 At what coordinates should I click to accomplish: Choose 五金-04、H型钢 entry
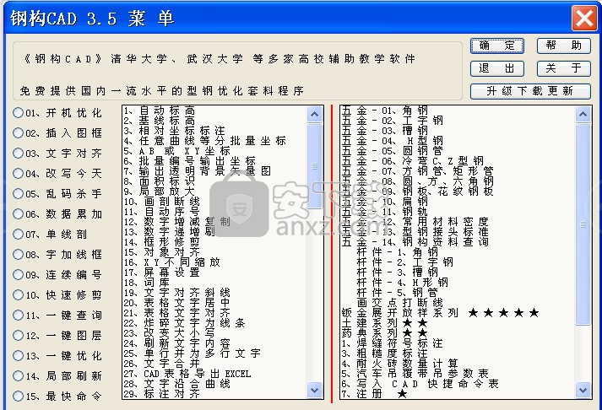click(392, 141)
